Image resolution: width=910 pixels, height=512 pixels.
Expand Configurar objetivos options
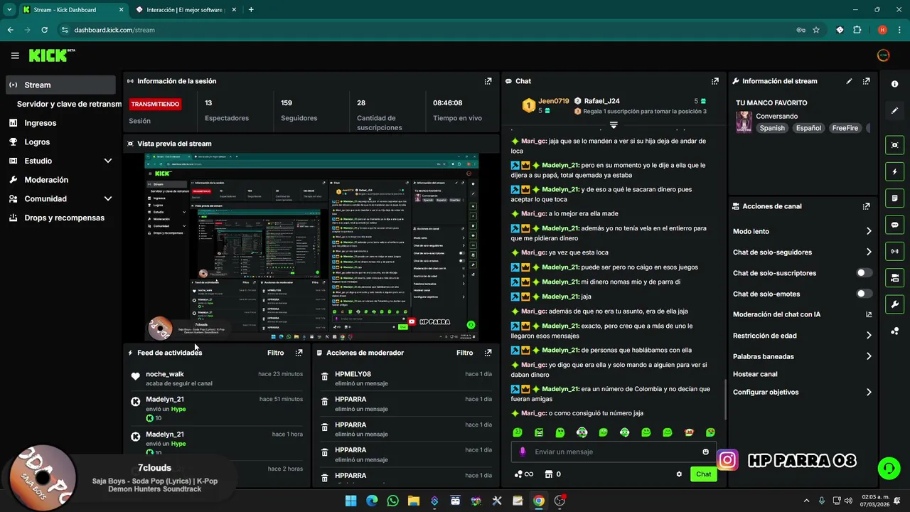[869, 392]
